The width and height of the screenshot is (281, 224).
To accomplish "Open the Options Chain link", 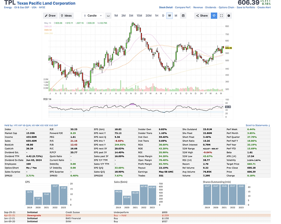I will [226, 7].
